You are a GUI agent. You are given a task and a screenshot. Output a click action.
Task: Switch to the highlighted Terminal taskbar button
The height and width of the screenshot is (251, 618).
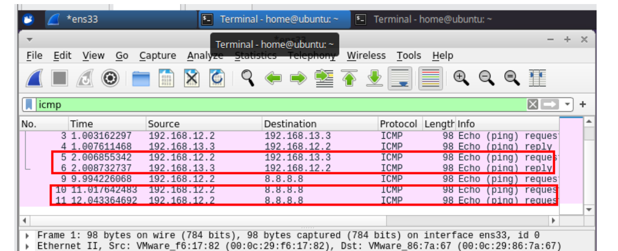274,19
